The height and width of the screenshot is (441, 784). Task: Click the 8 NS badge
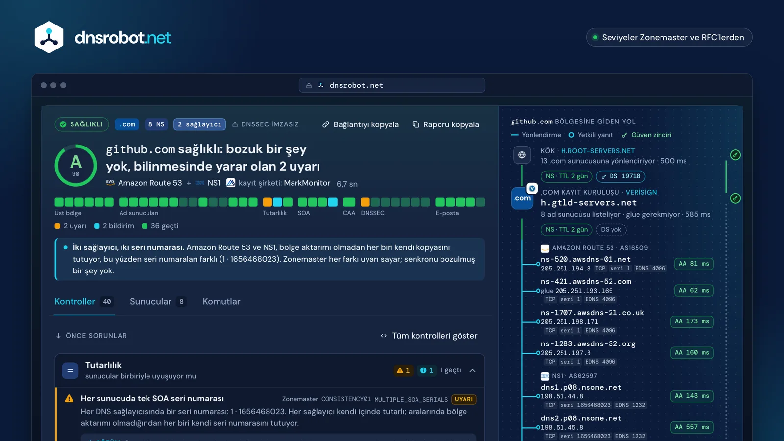click(x=156, y=124)
